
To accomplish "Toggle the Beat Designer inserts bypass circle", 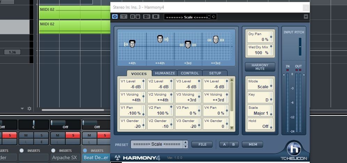I will [86, 150].
